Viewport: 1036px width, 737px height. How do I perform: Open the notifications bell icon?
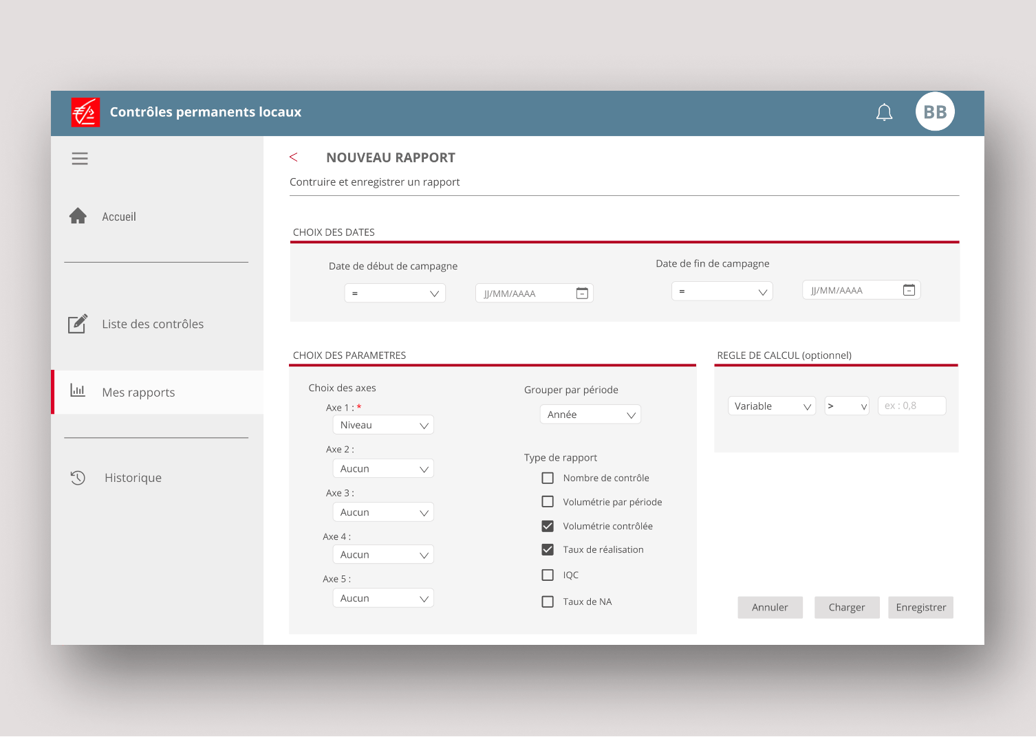884,112
